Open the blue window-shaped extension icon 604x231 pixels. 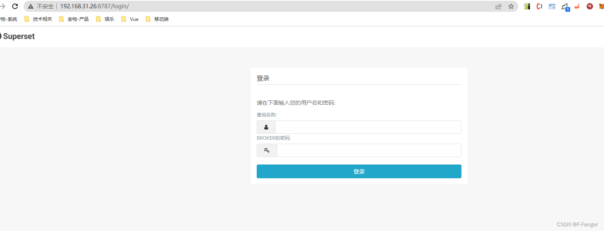point(552,6)
